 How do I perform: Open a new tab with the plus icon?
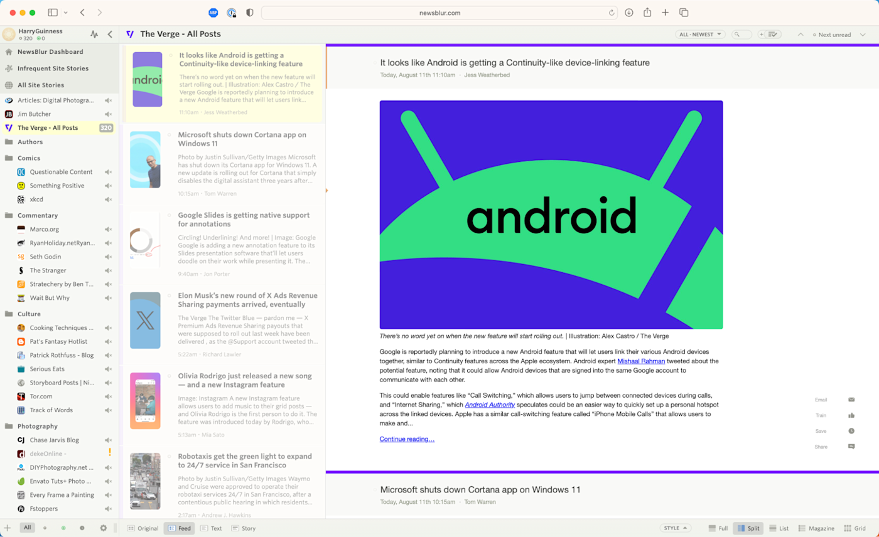pos(666,13)
